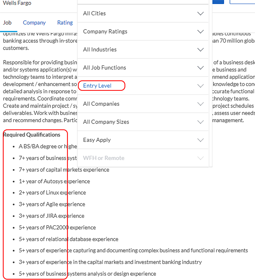255x280 pixels.
Task: Click the chevron beside Company Ratings
Action: click(200, 32)
